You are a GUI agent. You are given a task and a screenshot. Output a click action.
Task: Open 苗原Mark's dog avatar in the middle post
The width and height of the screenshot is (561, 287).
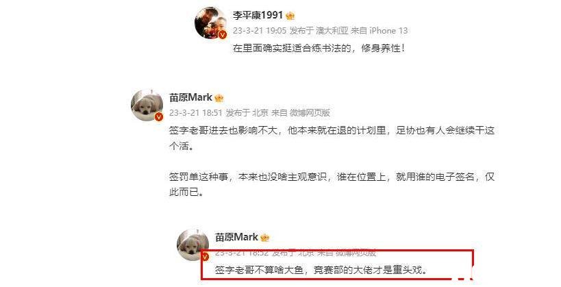coord(147,105)
